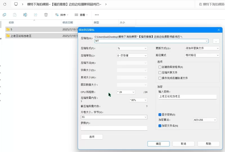Click the Rename icon in Explorer toolbar
The image size is (225, 152).
coord(25,15)
